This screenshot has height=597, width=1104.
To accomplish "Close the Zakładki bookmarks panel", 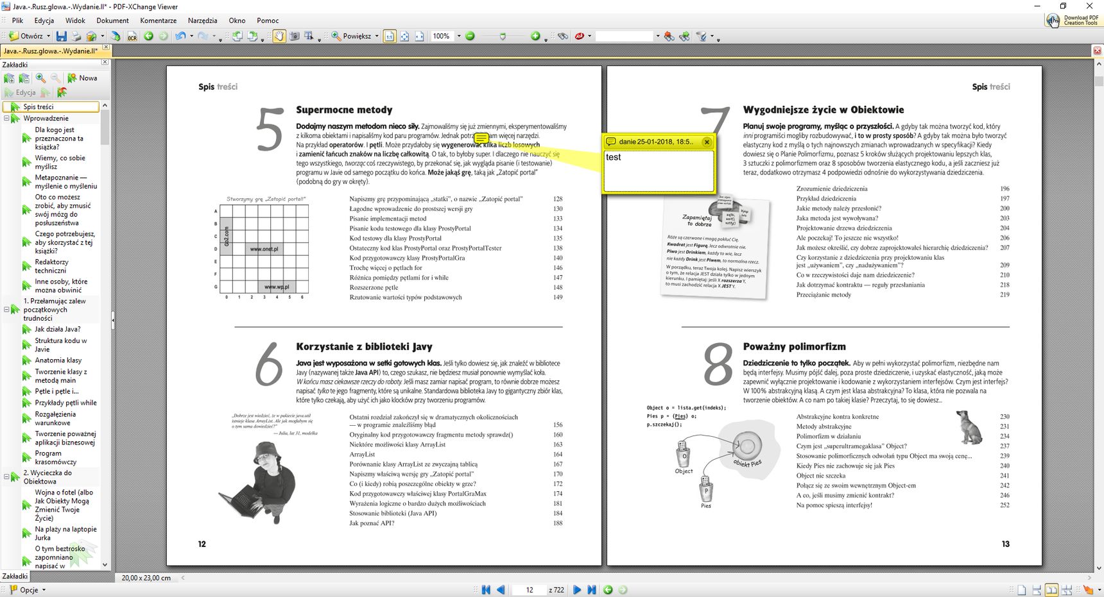I will [x=105, y=63].
